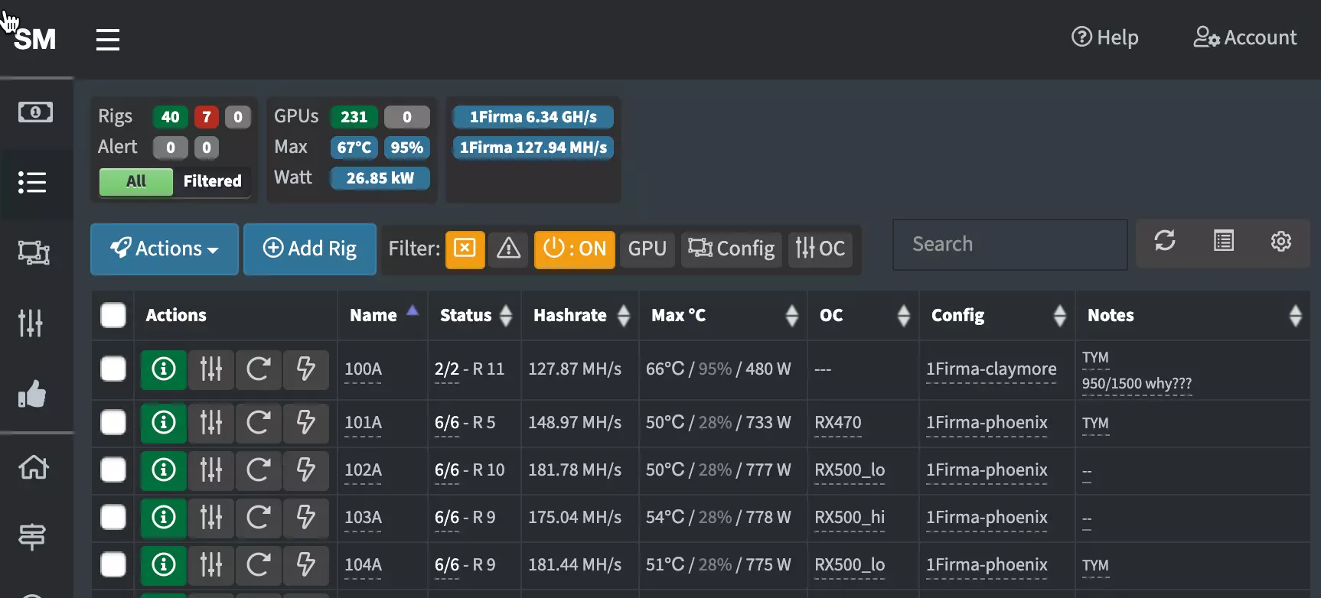Open info for rig 101A

(x=164, y=422)
